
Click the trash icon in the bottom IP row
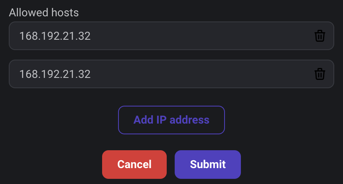[x=319, y=74]
